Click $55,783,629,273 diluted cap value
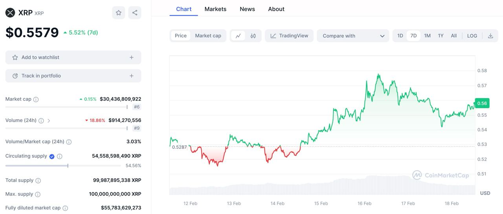This screenshot has width=503, height=214. pos(121,208)
